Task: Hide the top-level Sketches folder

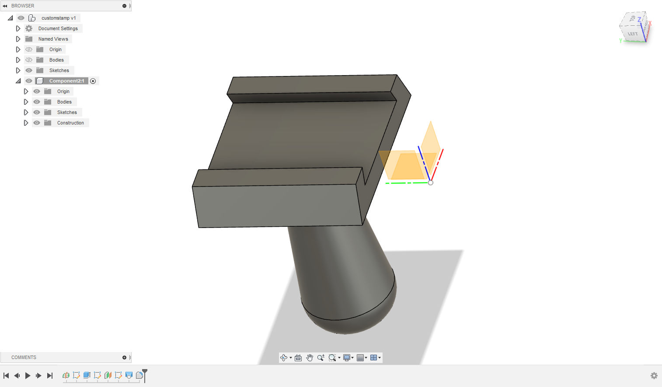Action: point(29,70)
